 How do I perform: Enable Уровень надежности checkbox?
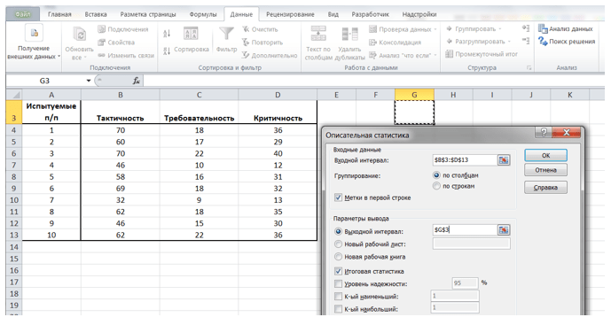(338, 283)
